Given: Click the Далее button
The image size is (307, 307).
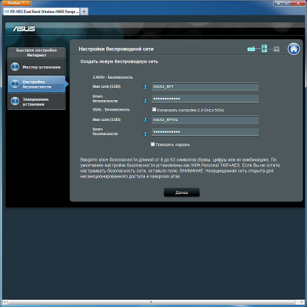Looking at the screenshot, I should 182,192.
